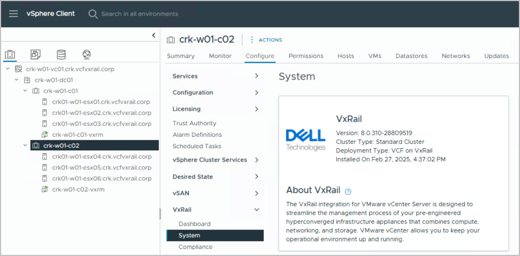Image resolution: width=520 pixels, height=256 pixels.
Task: Open the ACTIONS menu for the cluster
Action: click(266, 40)
